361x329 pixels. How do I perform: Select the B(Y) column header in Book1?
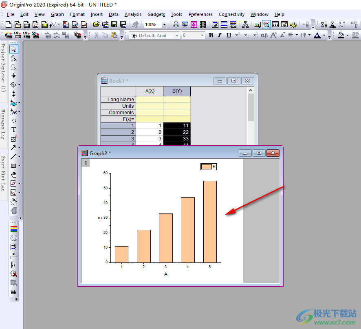pyautogui.click(x=177, y=91)
